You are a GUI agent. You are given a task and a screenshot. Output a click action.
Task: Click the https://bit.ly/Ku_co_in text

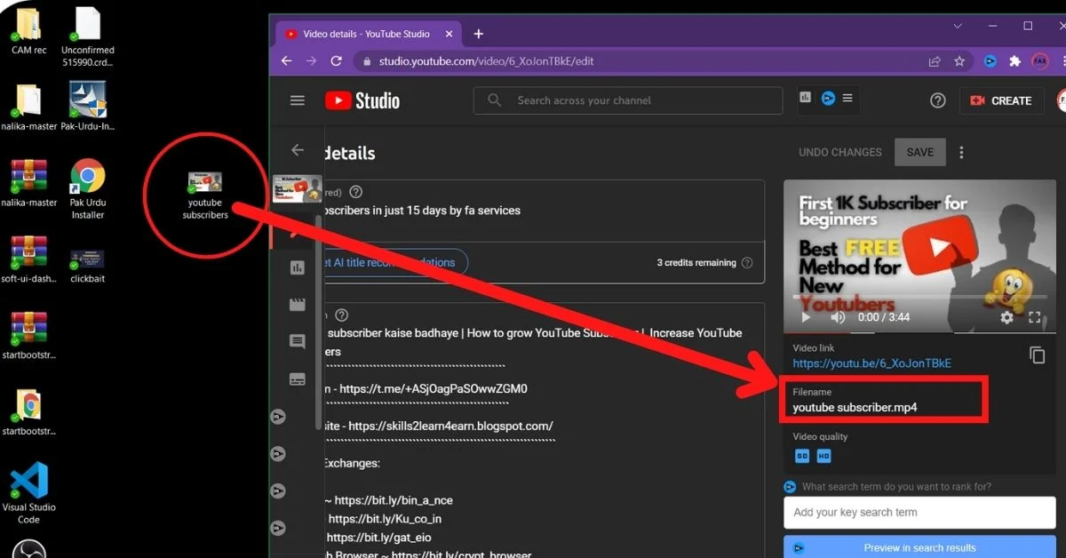(385, 519)
